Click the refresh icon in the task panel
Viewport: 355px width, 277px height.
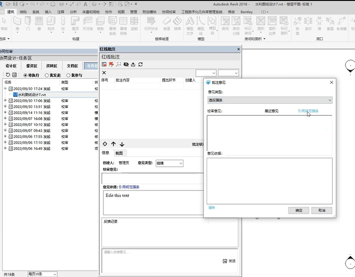[x=8, y=75]
